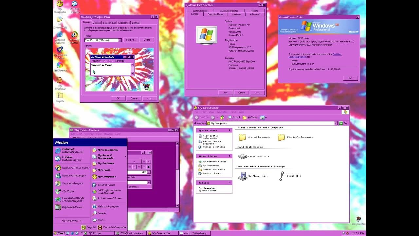Open My Music in Start menu
The height and width of the screenshot is (236, 419).
[109, 170]
